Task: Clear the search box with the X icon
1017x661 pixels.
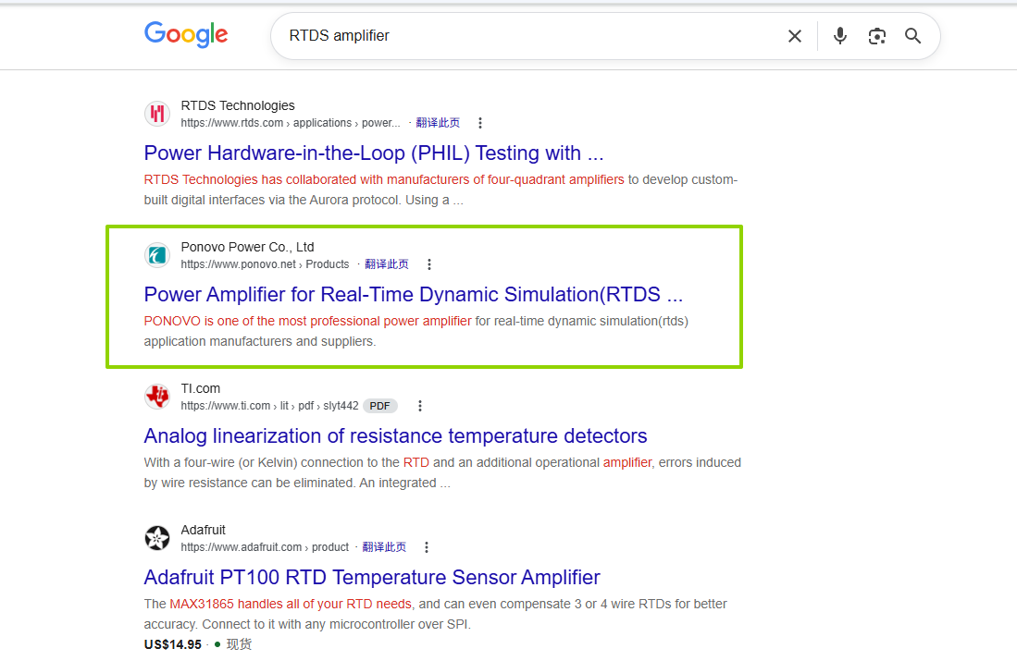Action: [795, 36]
